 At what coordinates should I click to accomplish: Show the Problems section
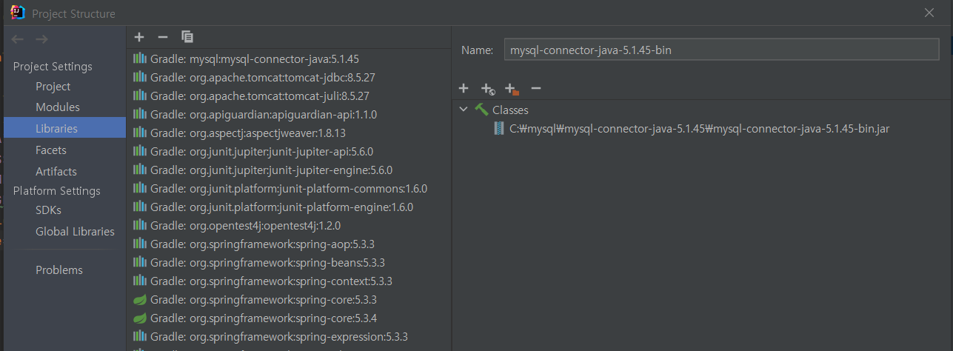pyautogui.click(x=59, y=270)
